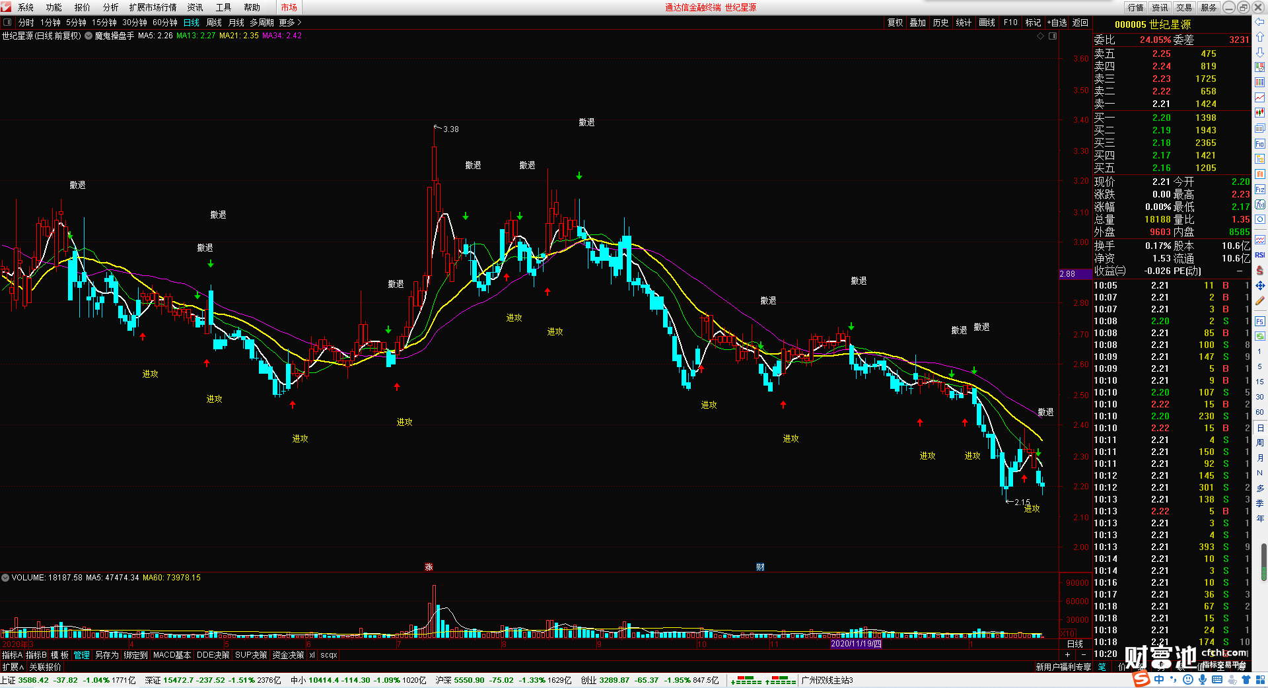Click the MACD基本 indicator button
The width and height of the screenshot is (1268, 688).
point(172,655)
